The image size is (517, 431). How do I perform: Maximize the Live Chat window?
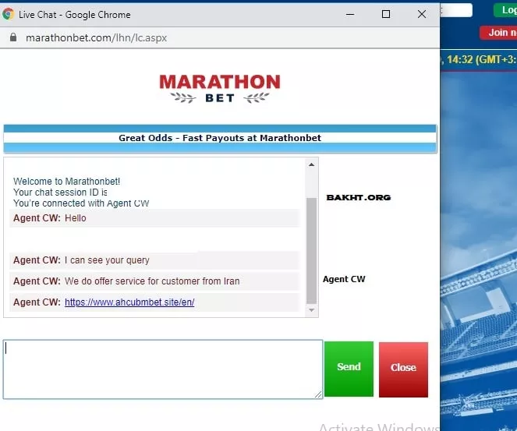(x=386, y=14)
